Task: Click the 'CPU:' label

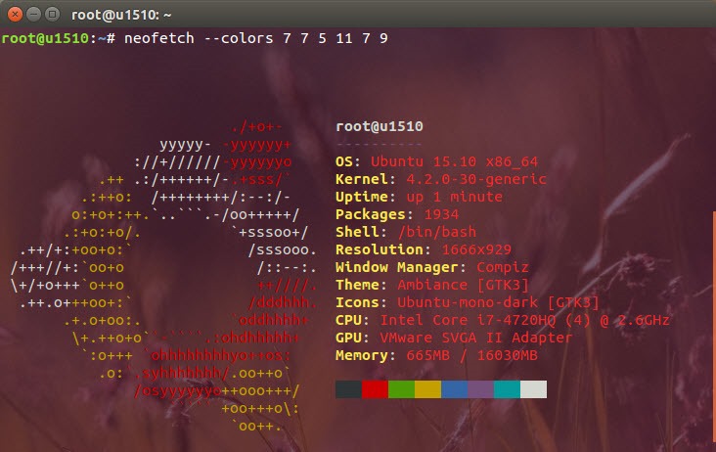Action: [x=352, y=320]
